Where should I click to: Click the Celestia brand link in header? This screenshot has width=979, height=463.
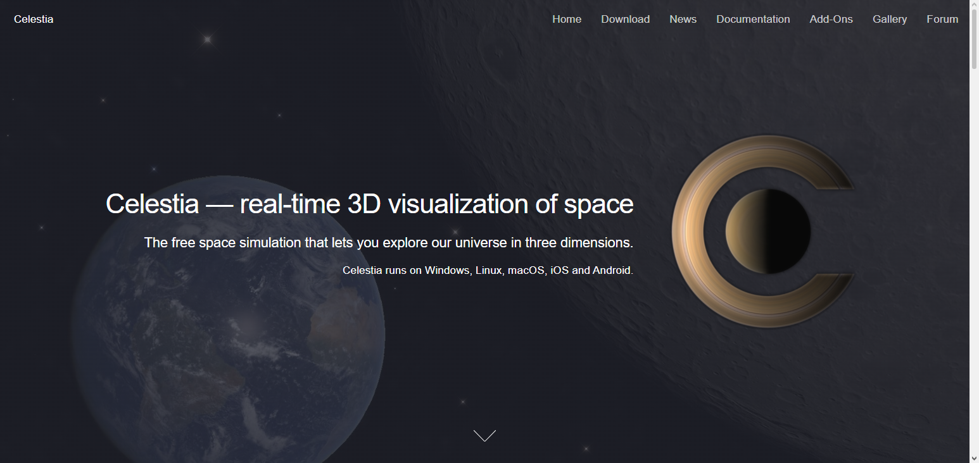pos(34,19)
